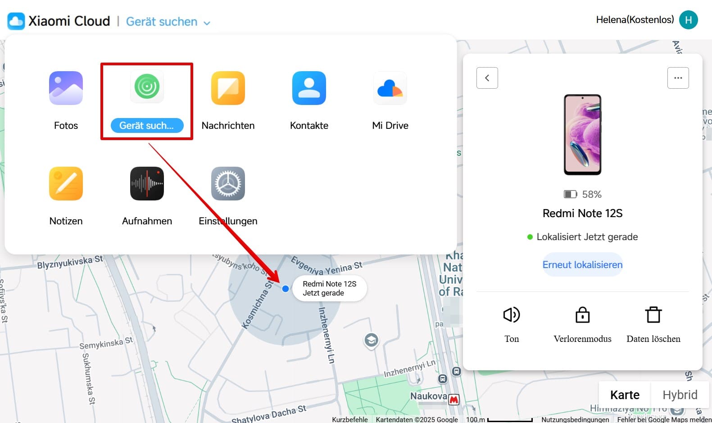Click the Kontakte label
This screenshot has height=423, width=712.
[309, 126]
